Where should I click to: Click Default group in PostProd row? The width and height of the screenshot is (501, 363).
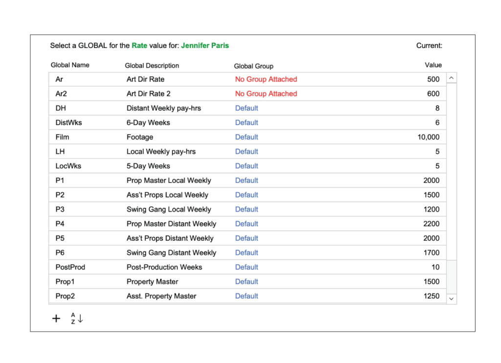pos(247,267)
